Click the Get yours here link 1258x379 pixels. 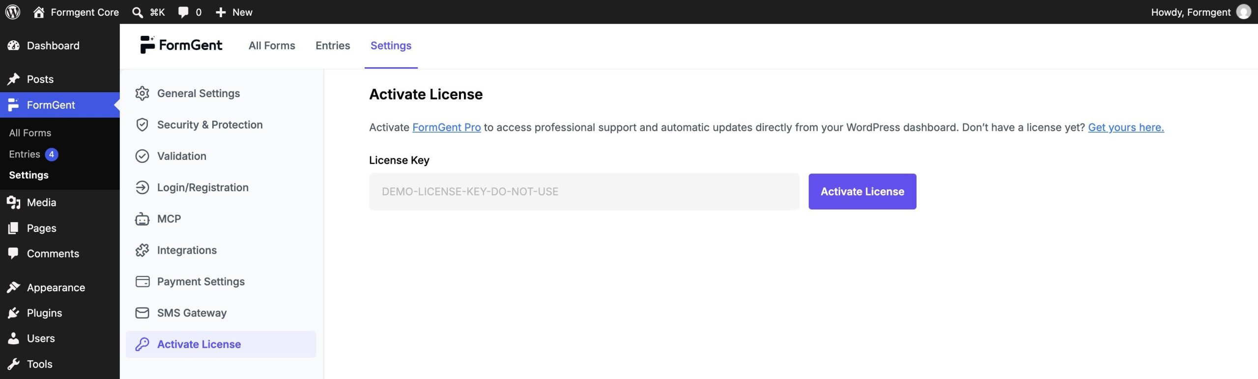point(1126,127)
